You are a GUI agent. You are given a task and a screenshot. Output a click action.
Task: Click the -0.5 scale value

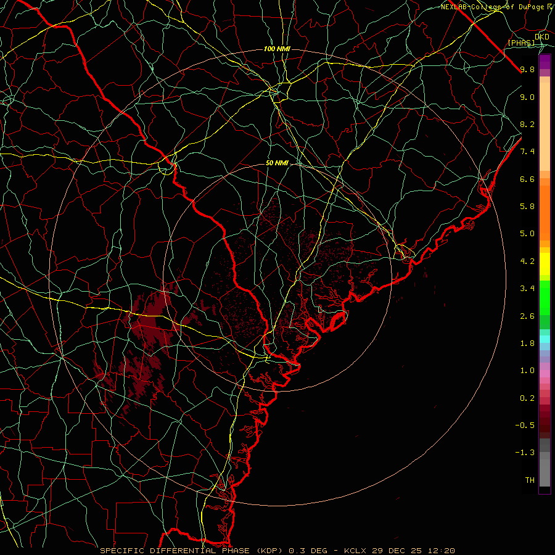(x=525, y=425)
